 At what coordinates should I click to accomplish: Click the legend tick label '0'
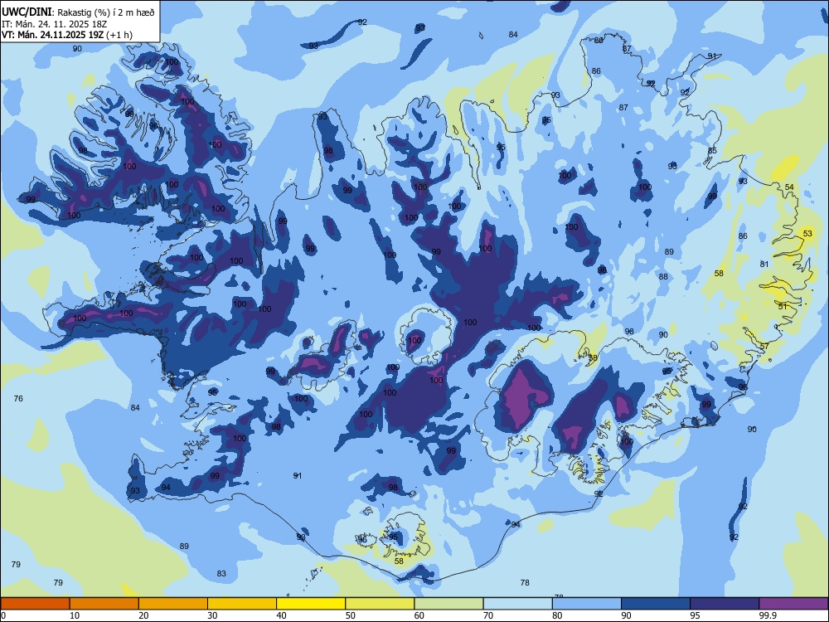3,615
